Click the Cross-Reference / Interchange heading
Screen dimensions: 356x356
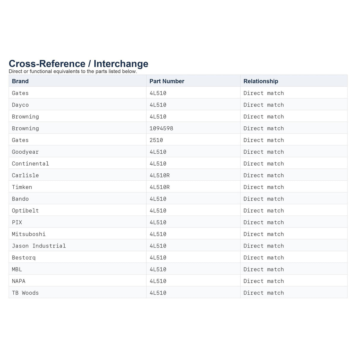click(x=79, y=64)
